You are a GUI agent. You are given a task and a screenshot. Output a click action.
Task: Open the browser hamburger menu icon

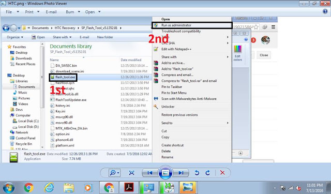(273, 27)
